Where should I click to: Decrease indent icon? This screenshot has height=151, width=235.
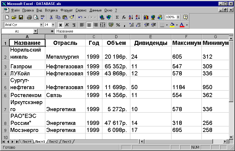(x=147, y=25)
